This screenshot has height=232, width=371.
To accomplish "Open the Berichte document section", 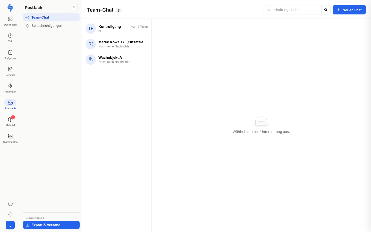I will (10, 71).
